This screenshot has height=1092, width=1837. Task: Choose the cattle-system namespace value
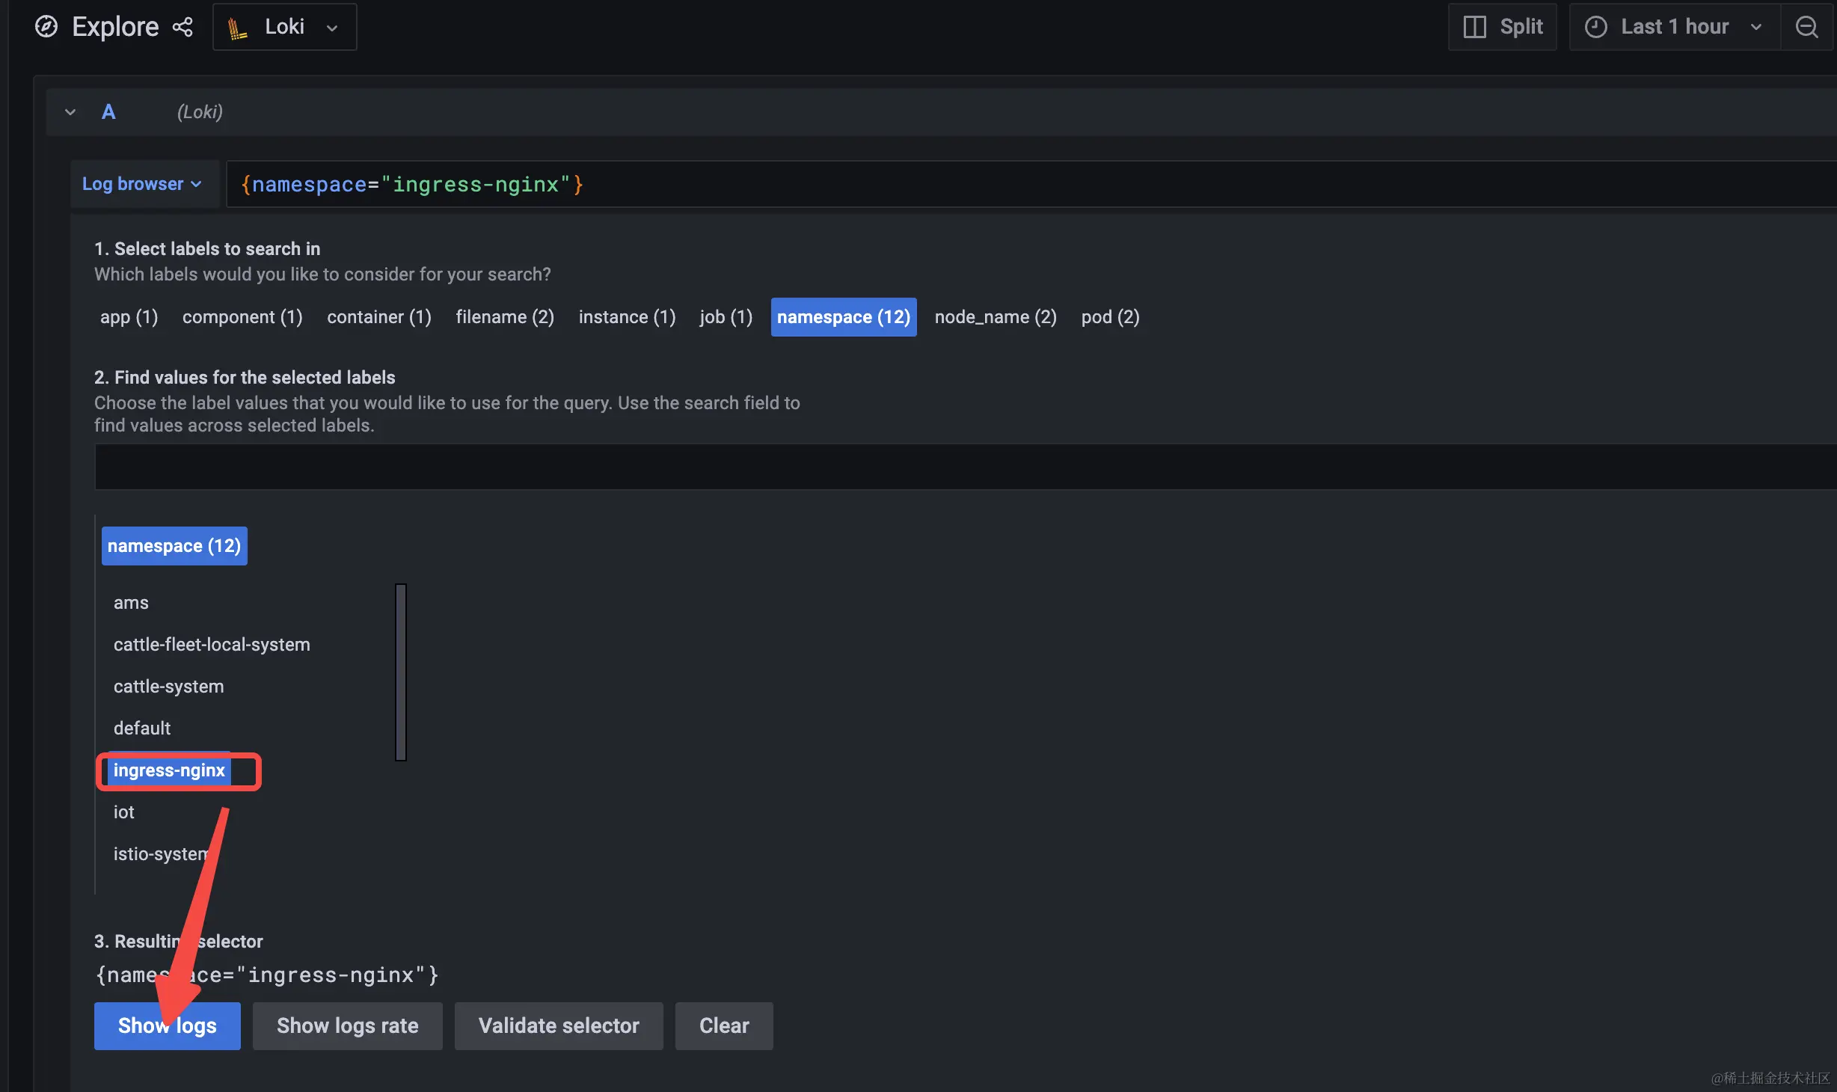coord(168,687)
